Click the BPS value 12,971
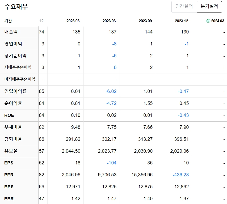227x204 pixels. click(73, 187)
